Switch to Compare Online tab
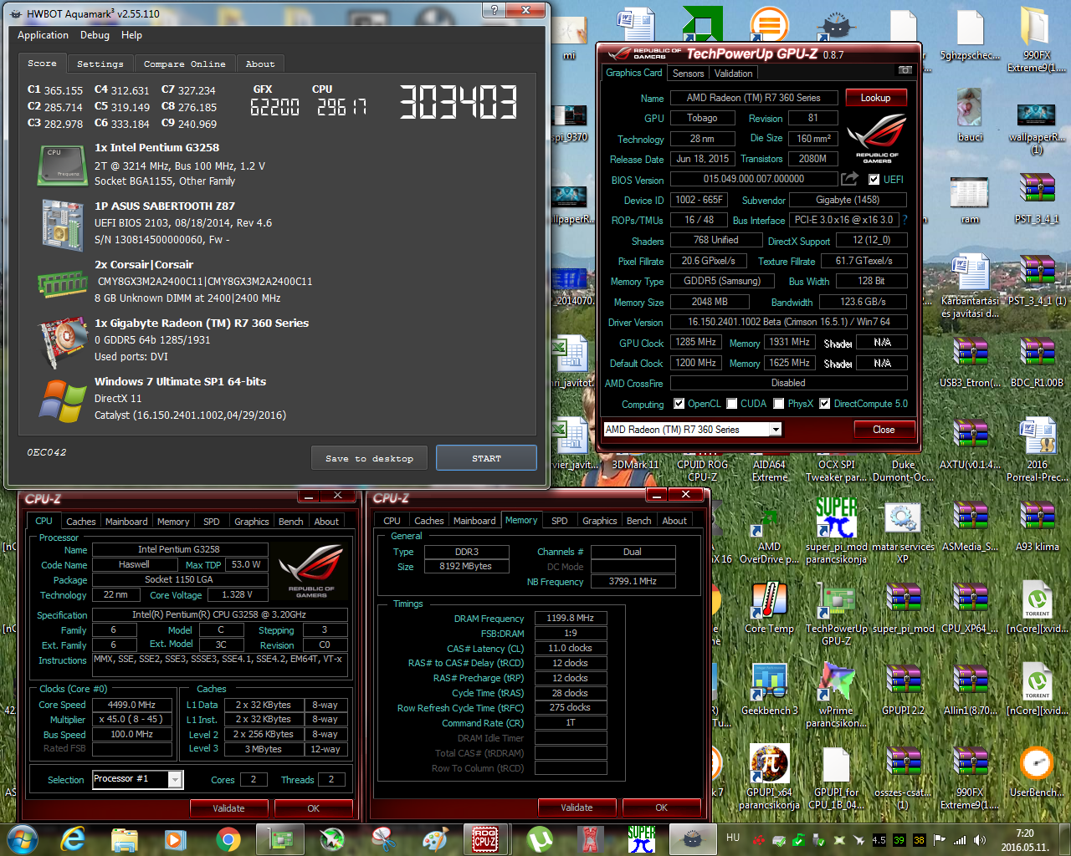The image size is (1071, 856). [x=184, y=64]
